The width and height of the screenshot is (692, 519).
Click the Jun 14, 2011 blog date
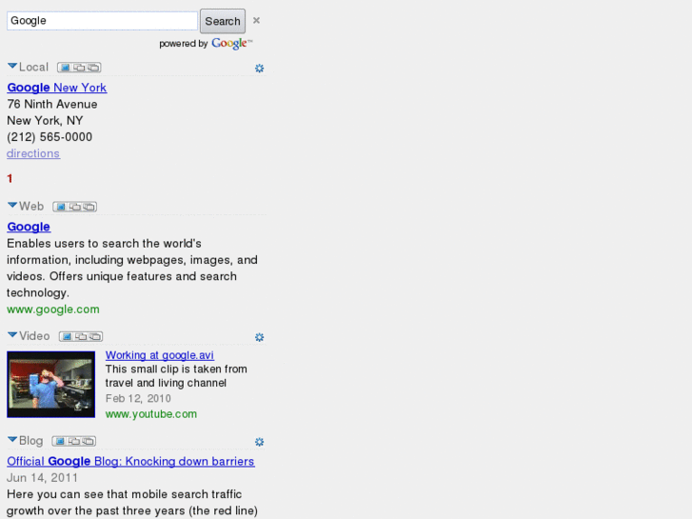coord(42,477)
